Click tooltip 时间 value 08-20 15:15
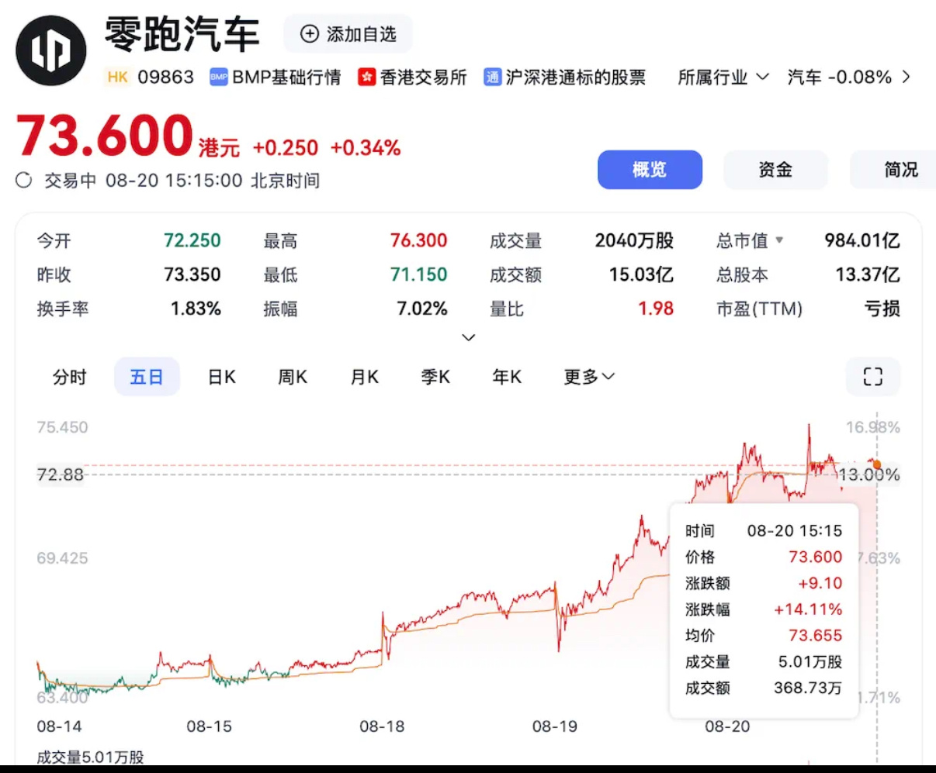 click(x=795, y=531)
